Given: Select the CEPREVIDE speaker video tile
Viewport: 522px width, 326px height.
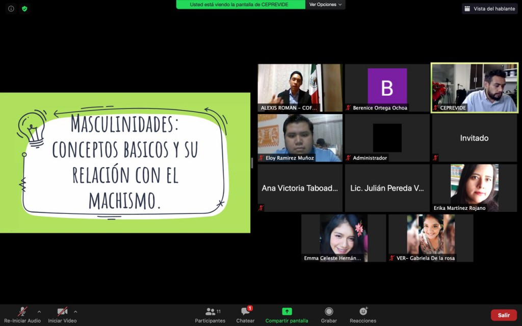Looking at the screenshot, I should tap(475, 88).
